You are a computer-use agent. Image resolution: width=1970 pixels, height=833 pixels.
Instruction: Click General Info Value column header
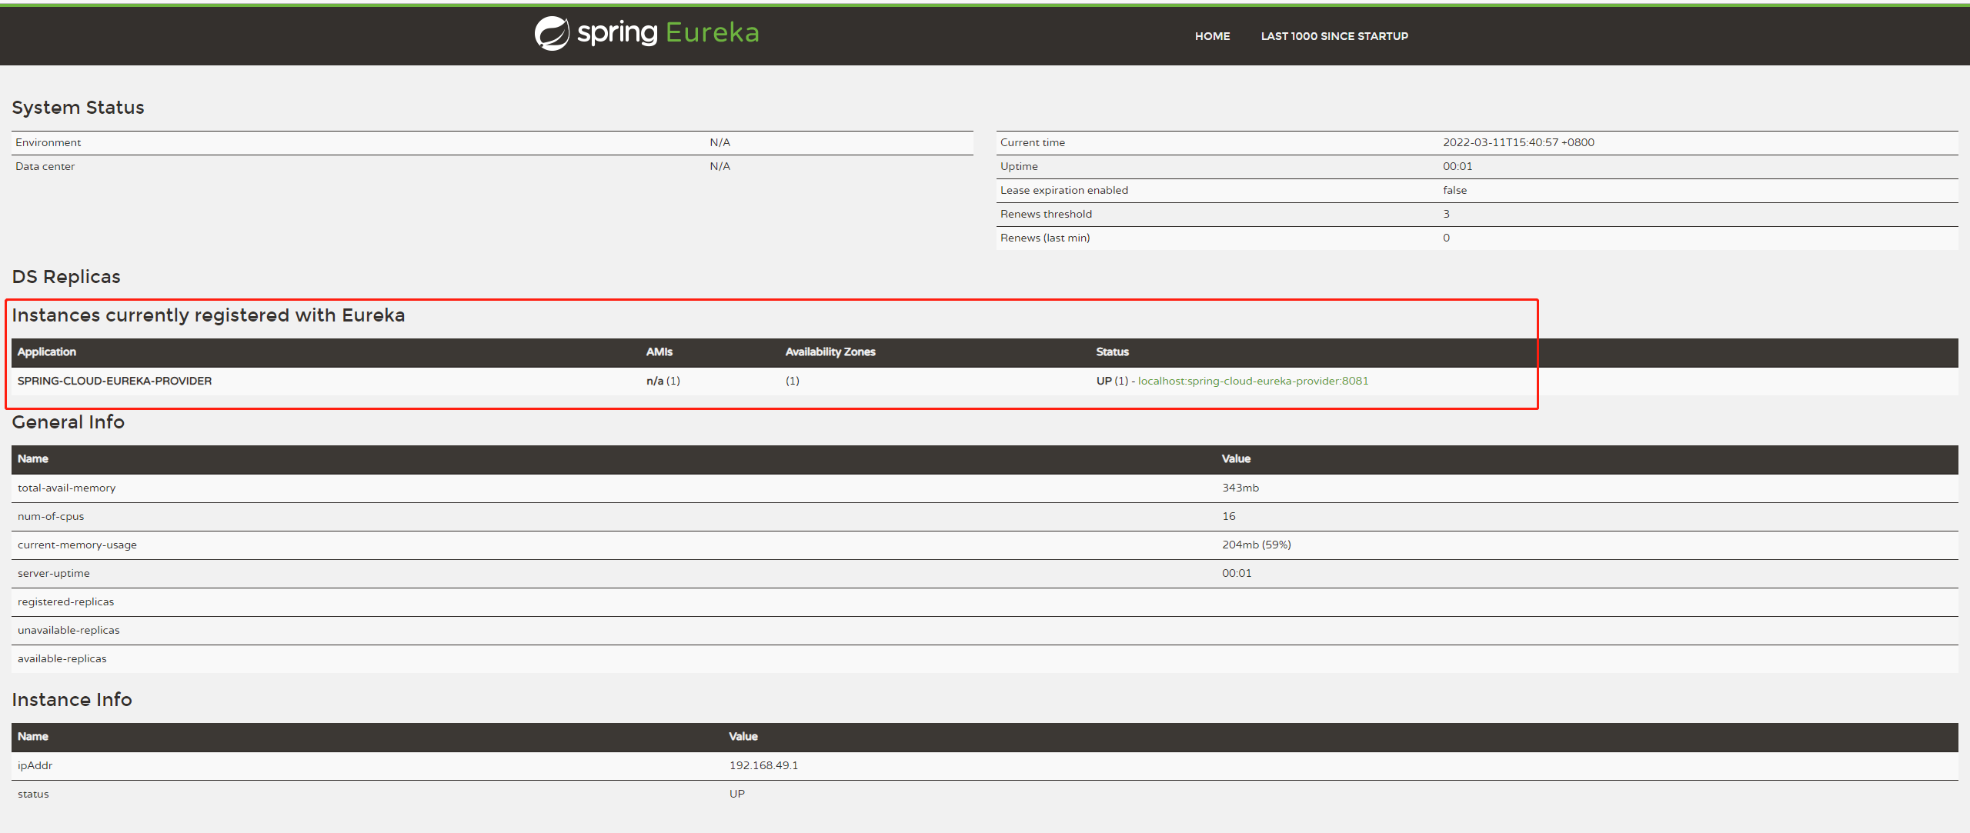coord(1236,458)
